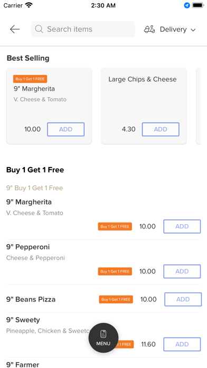The image size is (207, 368).
Task: Add 9" Sweety pizza to order
Action: point(182,344)
